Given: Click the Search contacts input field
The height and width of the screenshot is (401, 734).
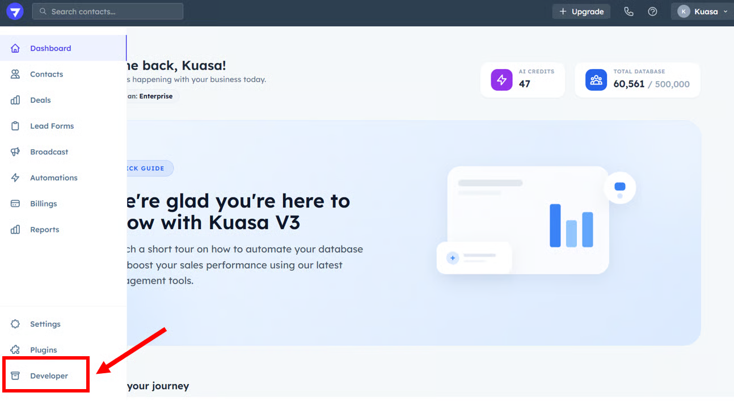Looking at the screenshot, I should (108, 11).
